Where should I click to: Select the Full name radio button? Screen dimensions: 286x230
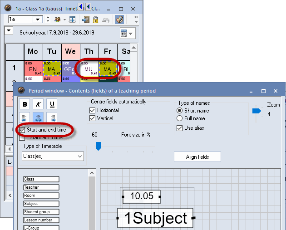(179, 118)
